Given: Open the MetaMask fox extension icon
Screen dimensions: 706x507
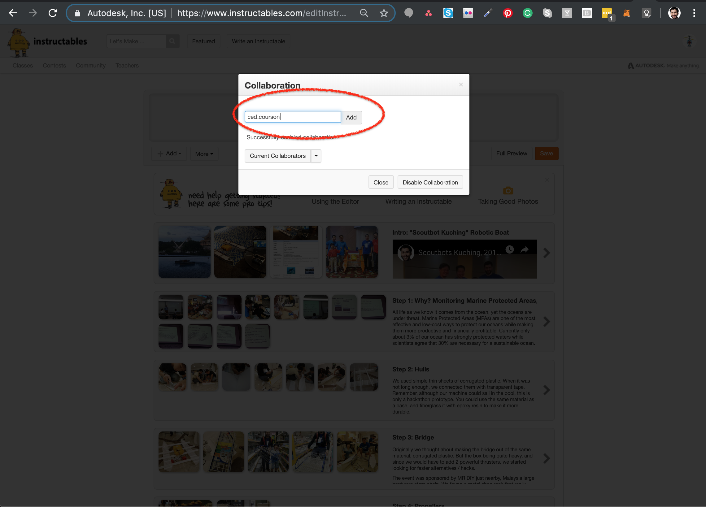Looking at the screenshot, I should click(627, 13).
